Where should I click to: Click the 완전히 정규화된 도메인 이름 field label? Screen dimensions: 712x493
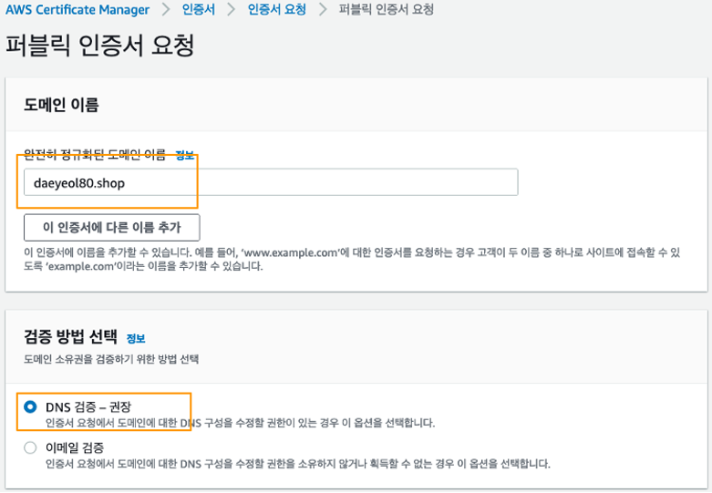point(95,156)
